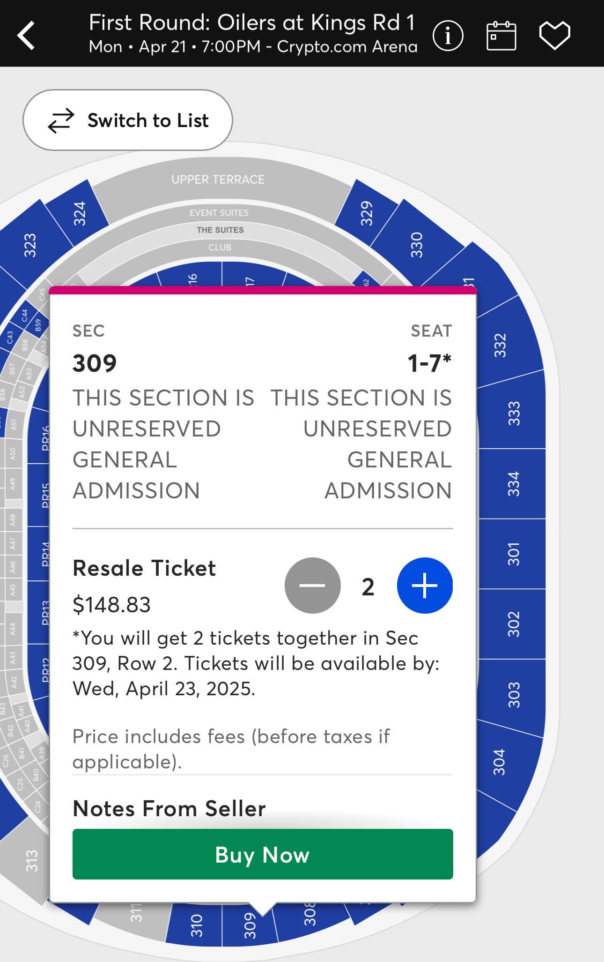The image size is (604, 962).
Task: Select section 323 on seat map
Action: click(29, 245)
